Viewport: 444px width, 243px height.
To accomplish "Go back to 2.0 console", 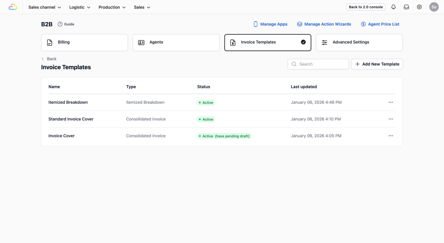I will 366,7.
